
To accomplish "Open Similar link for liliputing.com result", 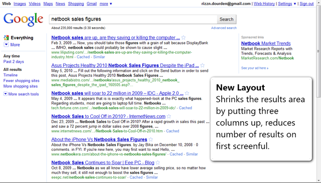I will tap(99, 57).
